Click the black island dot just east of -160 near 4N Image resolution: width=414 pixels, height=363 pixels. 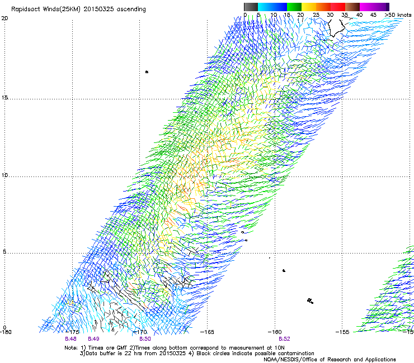coord(284,270)
